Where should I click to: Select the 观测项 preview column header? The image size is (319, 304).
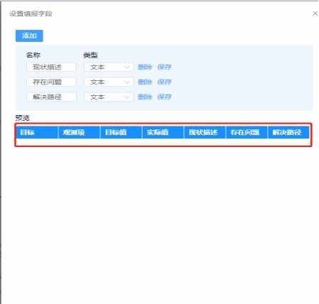tap(80, 132)
